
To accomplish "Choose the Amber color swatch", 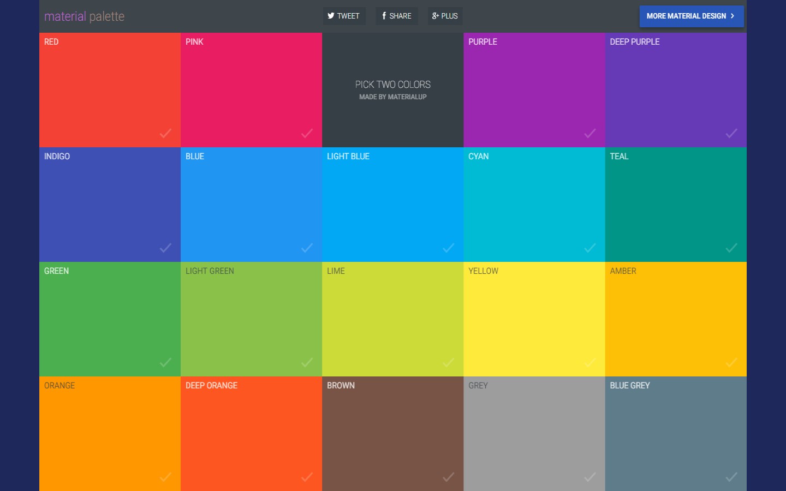I will [675, 319].
